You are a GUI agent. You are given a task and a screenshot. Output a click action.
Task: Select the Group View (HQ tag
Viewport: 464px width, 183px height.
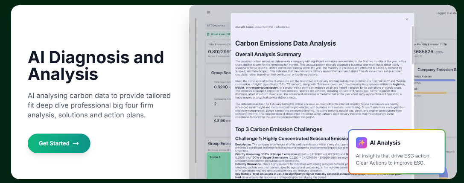click(x=218, y=34)
